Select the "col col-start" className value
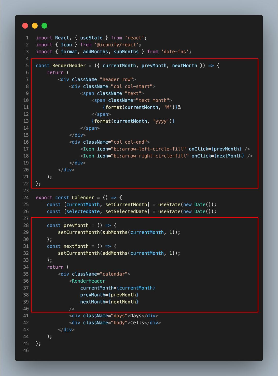278x376 pixels. tap(132, 86)
